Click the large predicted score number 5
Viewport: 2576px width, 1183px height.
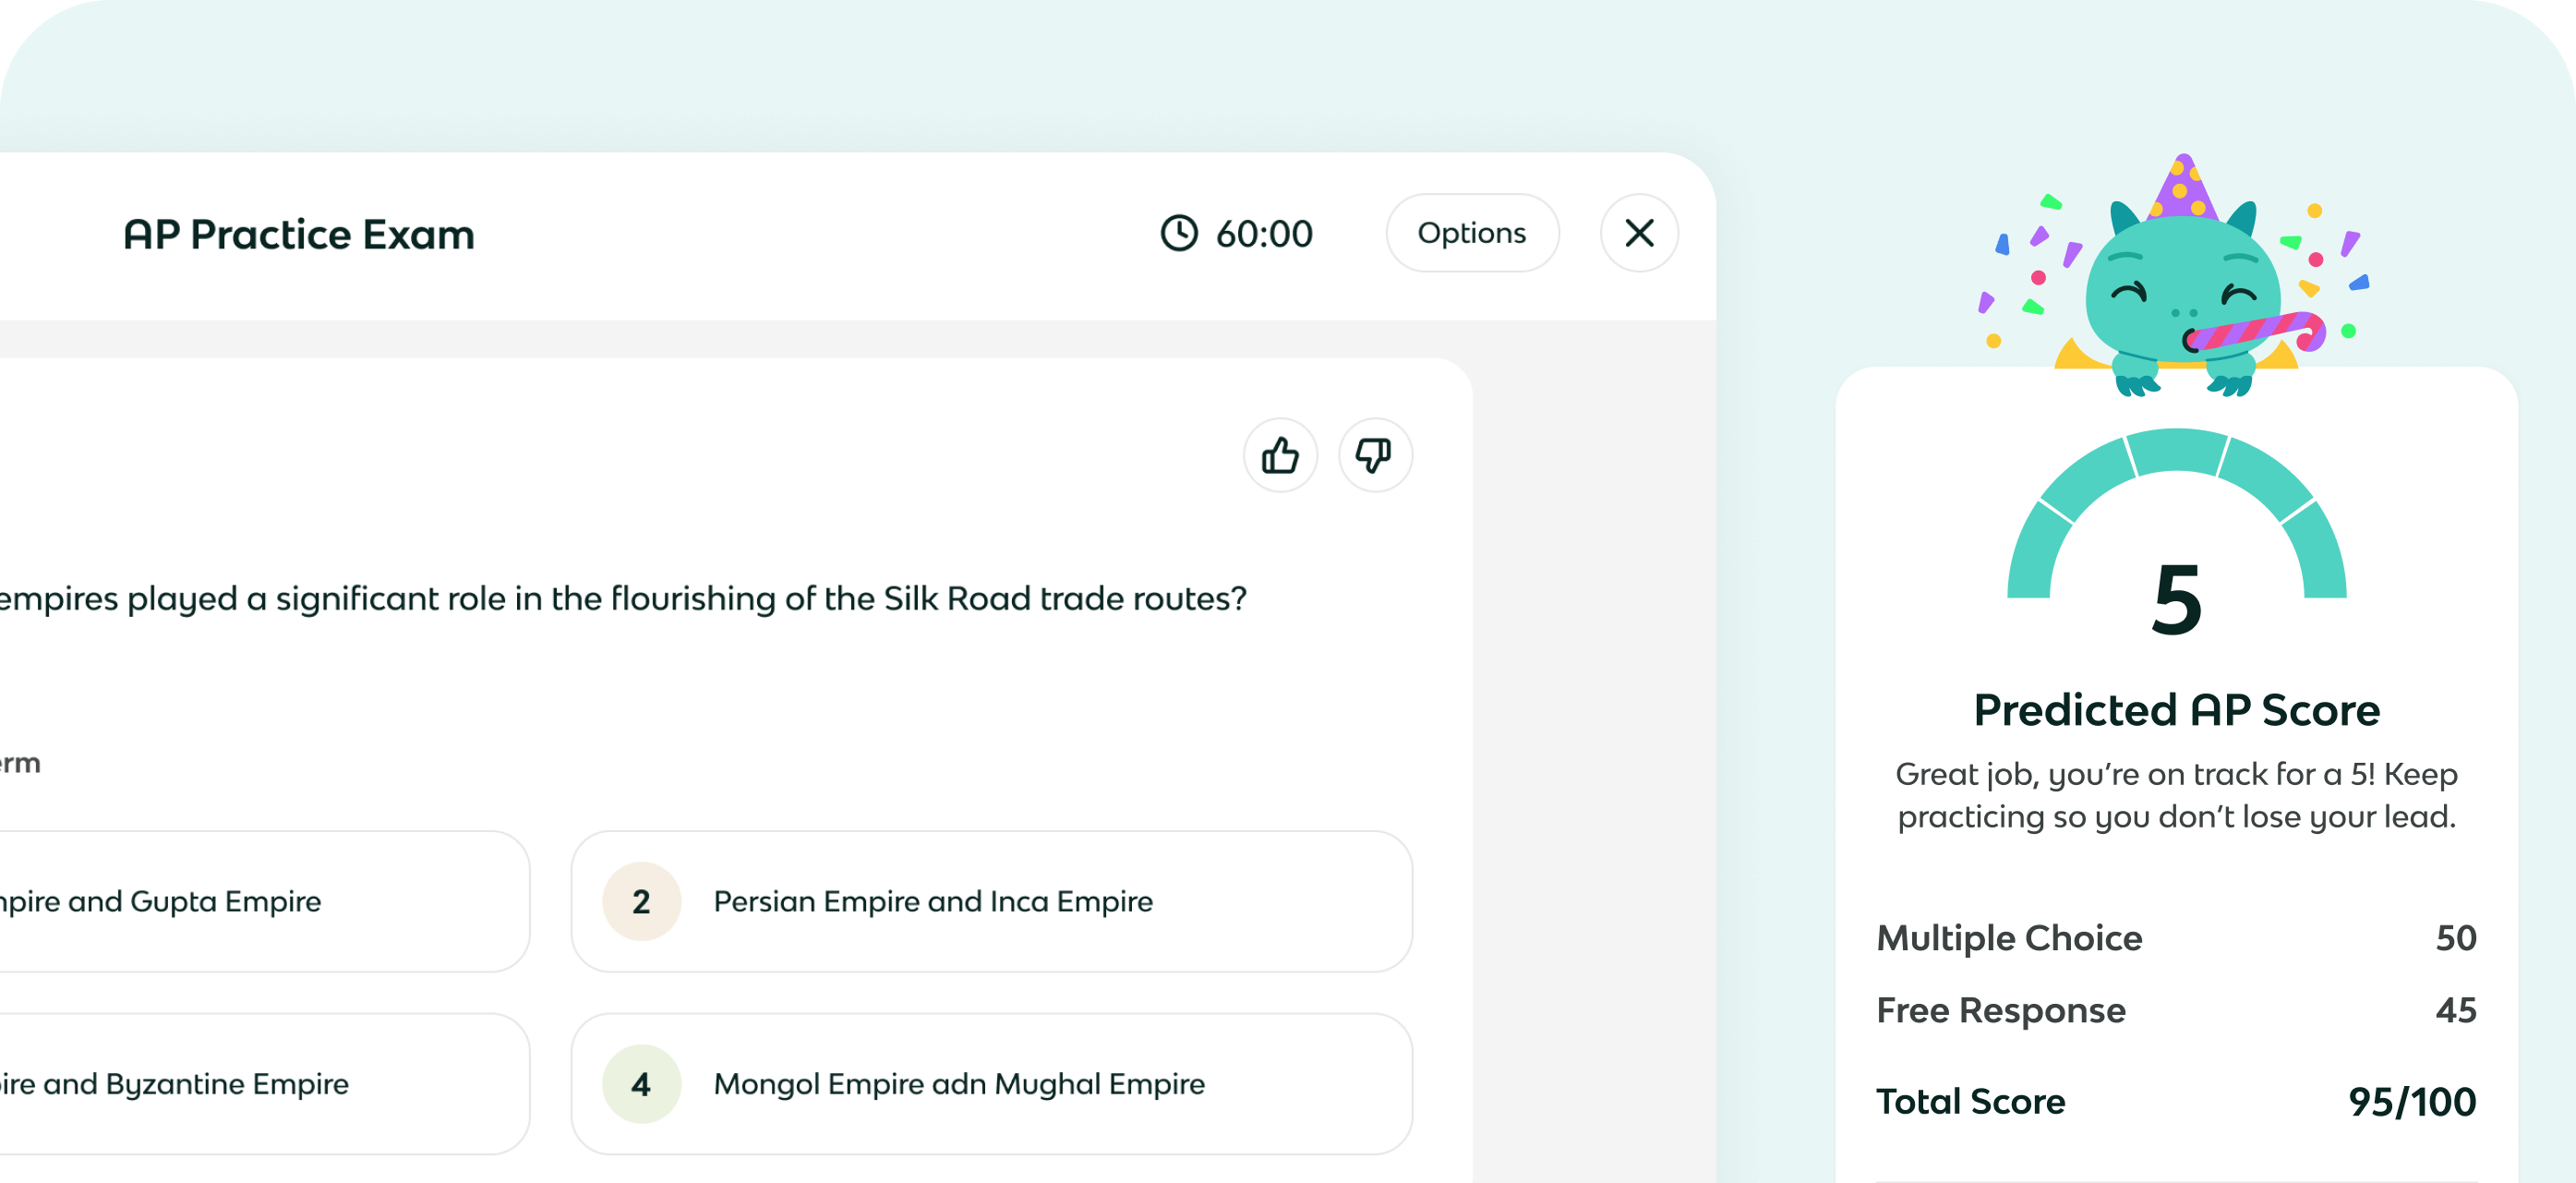tap(2177, 600)
